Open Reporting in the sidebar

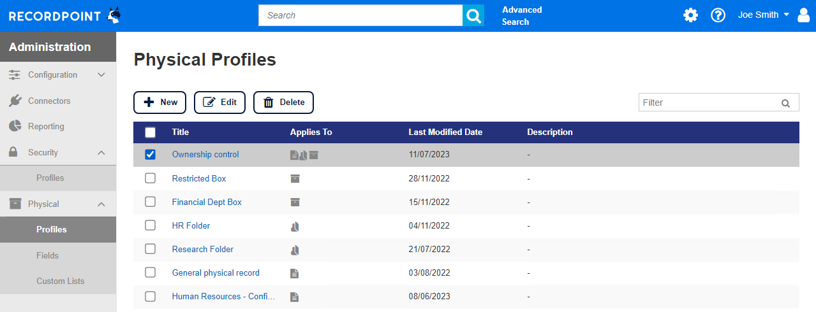click(x=58, y=126)
